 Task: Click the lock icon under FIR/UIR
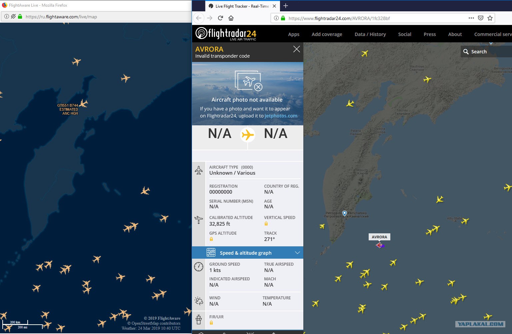[x=211, y=323]
